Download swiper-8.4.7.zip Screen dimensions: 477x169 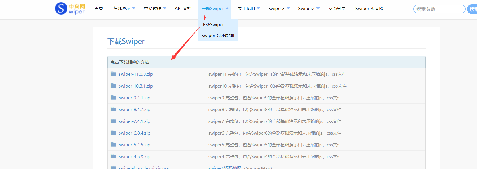click(134, 110)
